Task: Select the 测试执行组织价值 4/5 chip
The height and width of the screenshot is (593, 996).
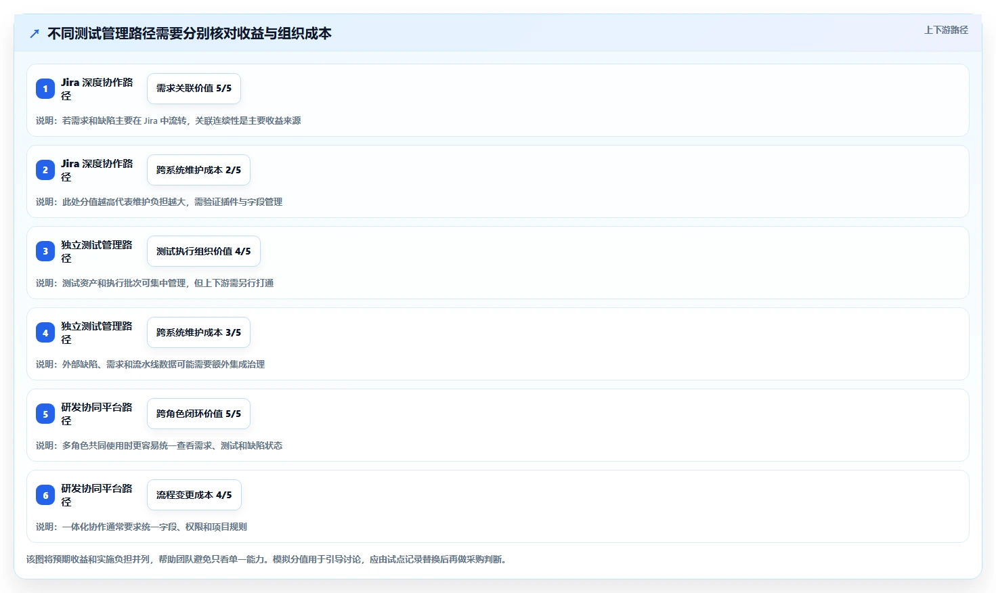Action: click(x=204, y=251)
